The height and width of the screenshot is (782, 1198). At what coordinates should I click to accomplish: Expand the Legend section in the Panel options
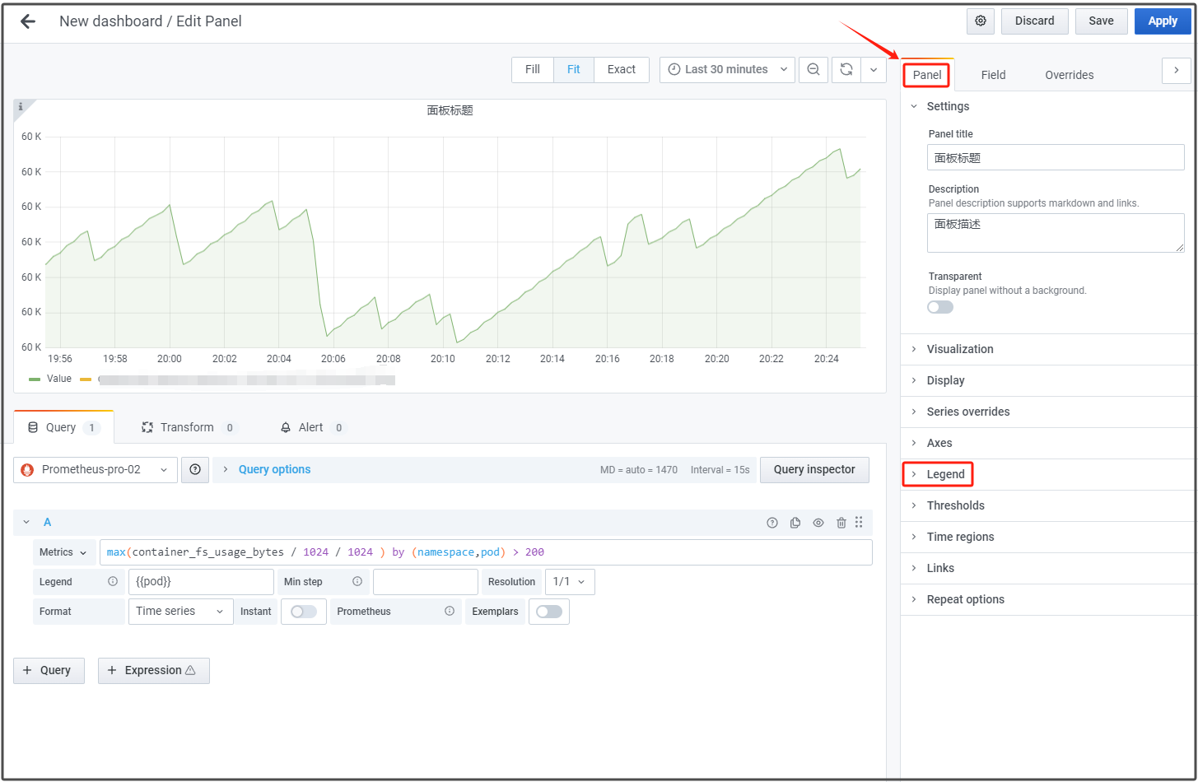pos(945,474)
